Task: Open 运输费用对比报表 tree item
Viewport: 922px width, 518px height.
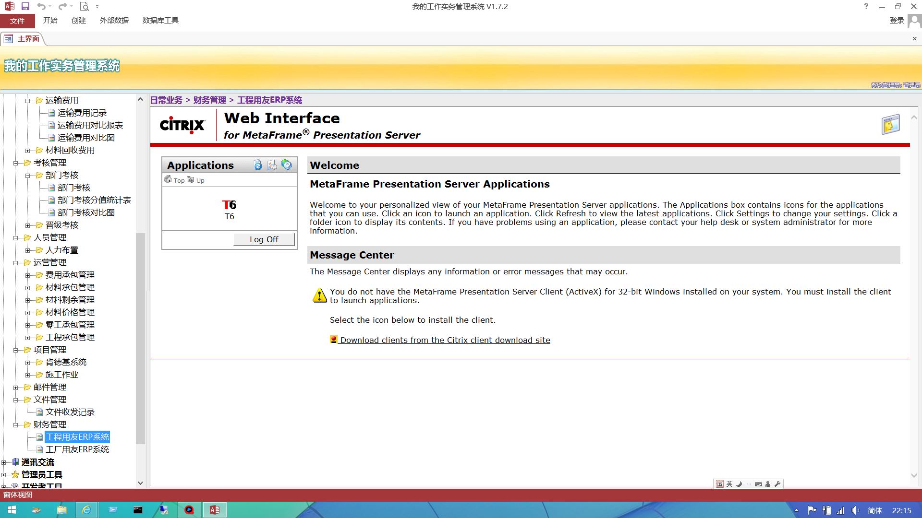Action: coord(90,125)
